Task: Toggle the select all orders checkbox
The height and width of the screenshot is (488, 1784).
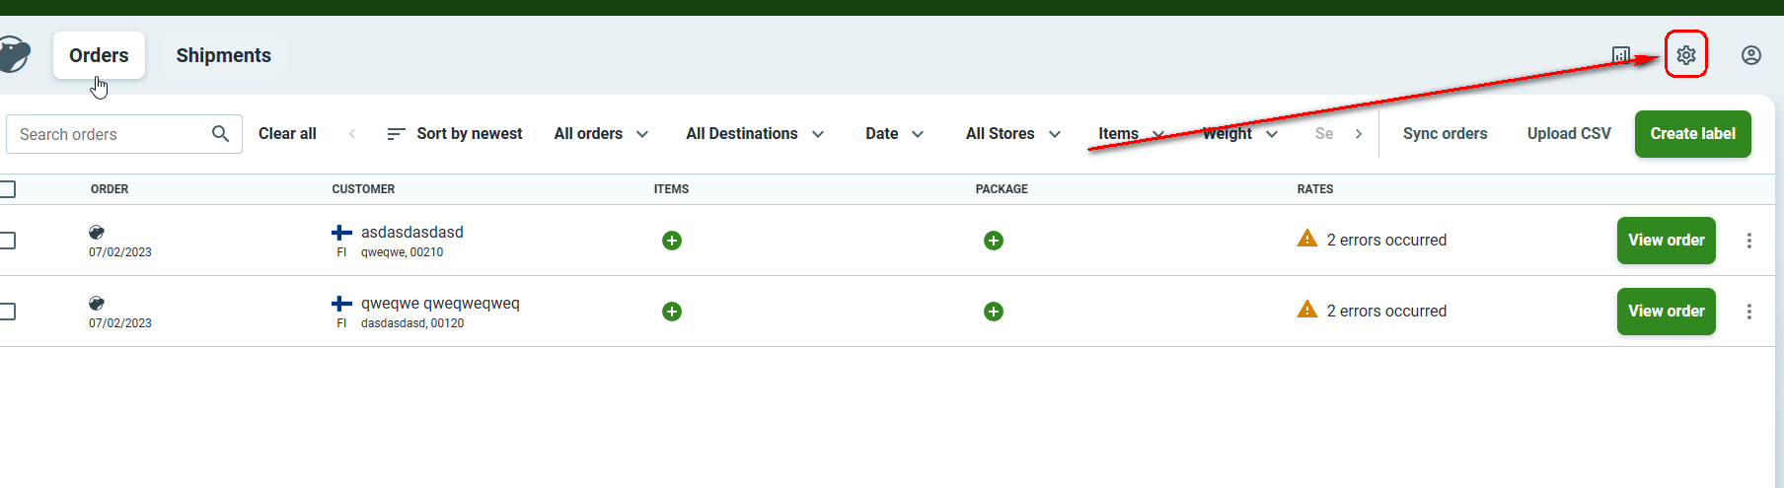Action: [x=8, y=189]
